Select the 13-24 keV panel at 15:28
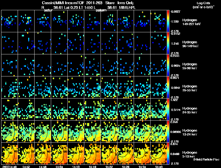The width and height of the screenshot is (221, 168). [x=125, y=131]
